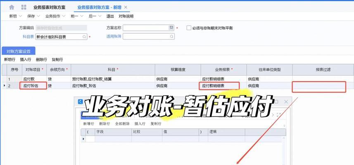Click the language icon in 方案名称 field

171,28
